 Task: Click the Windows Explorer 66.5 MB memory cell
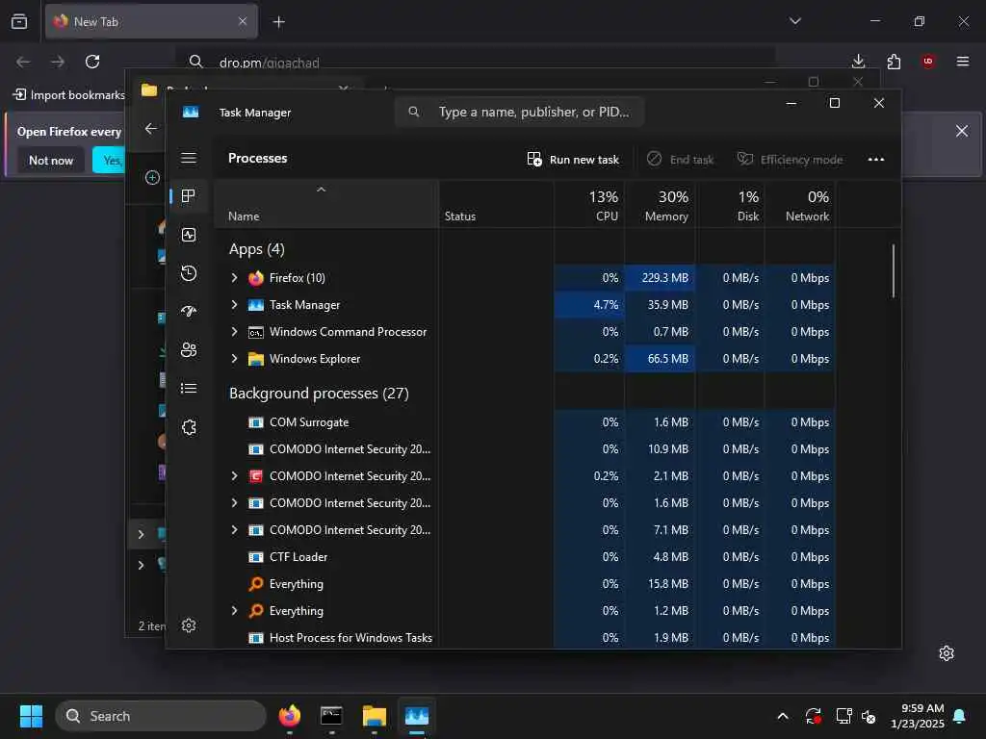pos(660,359)
